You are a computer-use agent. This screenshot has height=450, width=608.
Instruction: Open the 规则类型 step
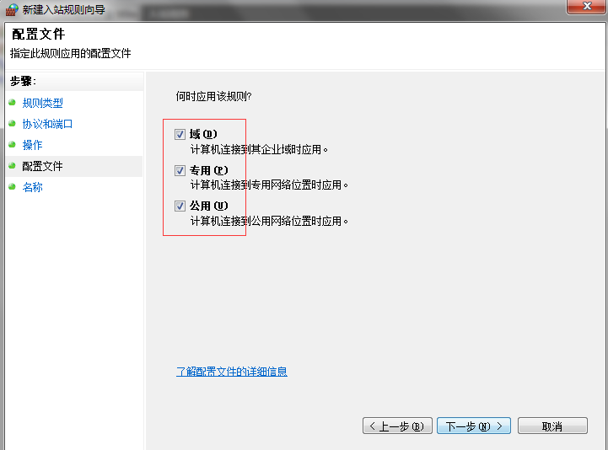[43, 103]
